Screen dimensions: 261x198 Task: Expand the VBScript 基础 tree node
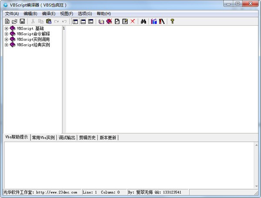(7, 29)
